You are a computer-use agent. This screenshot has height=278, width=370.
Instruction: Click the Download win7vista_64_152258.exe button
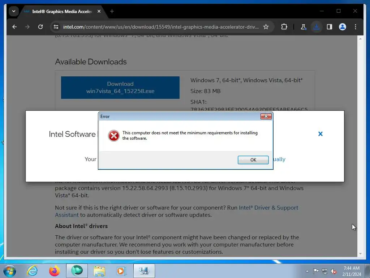point(120,88)
